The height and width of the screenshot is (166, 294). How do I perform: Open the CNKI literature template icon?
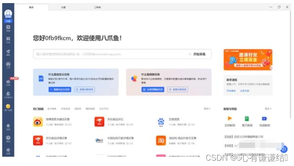99,140
